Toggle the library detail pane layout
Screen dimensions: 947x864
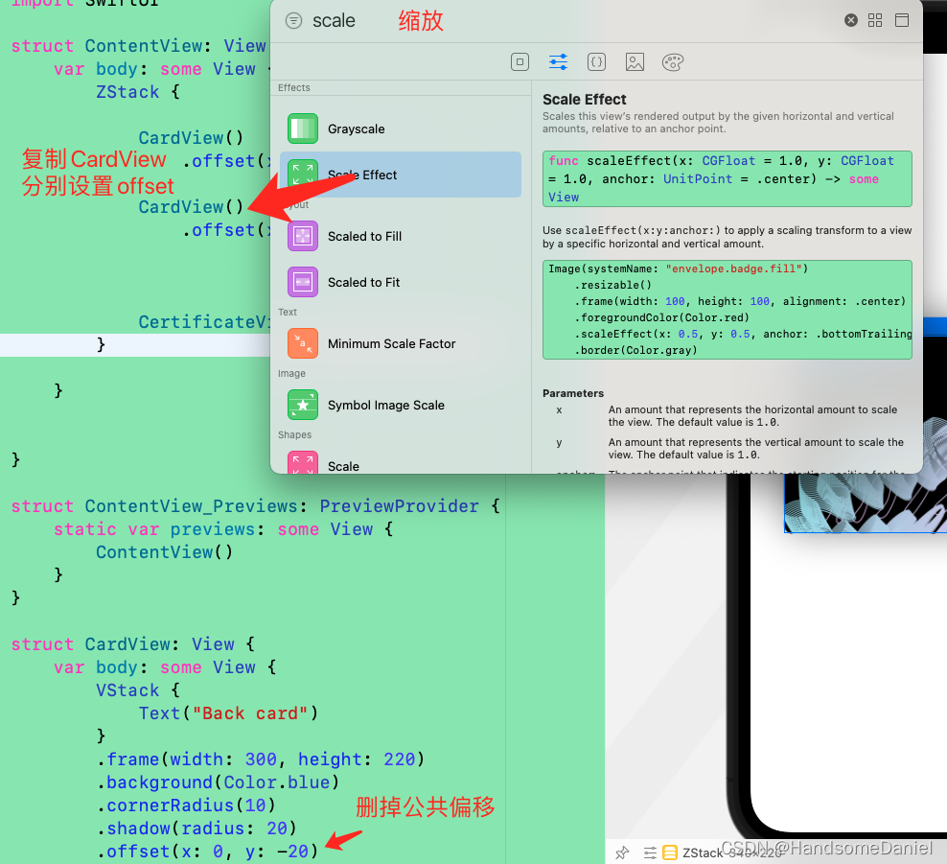coord(902,20)
